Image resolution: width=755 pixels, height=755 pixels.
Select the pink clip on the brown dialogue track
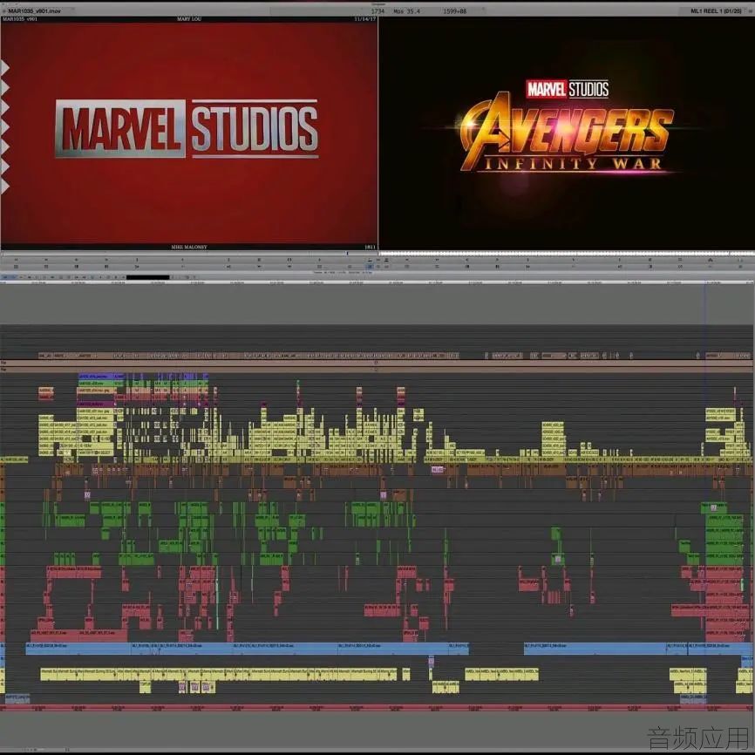pyautogui.click(x=437, y=469)
